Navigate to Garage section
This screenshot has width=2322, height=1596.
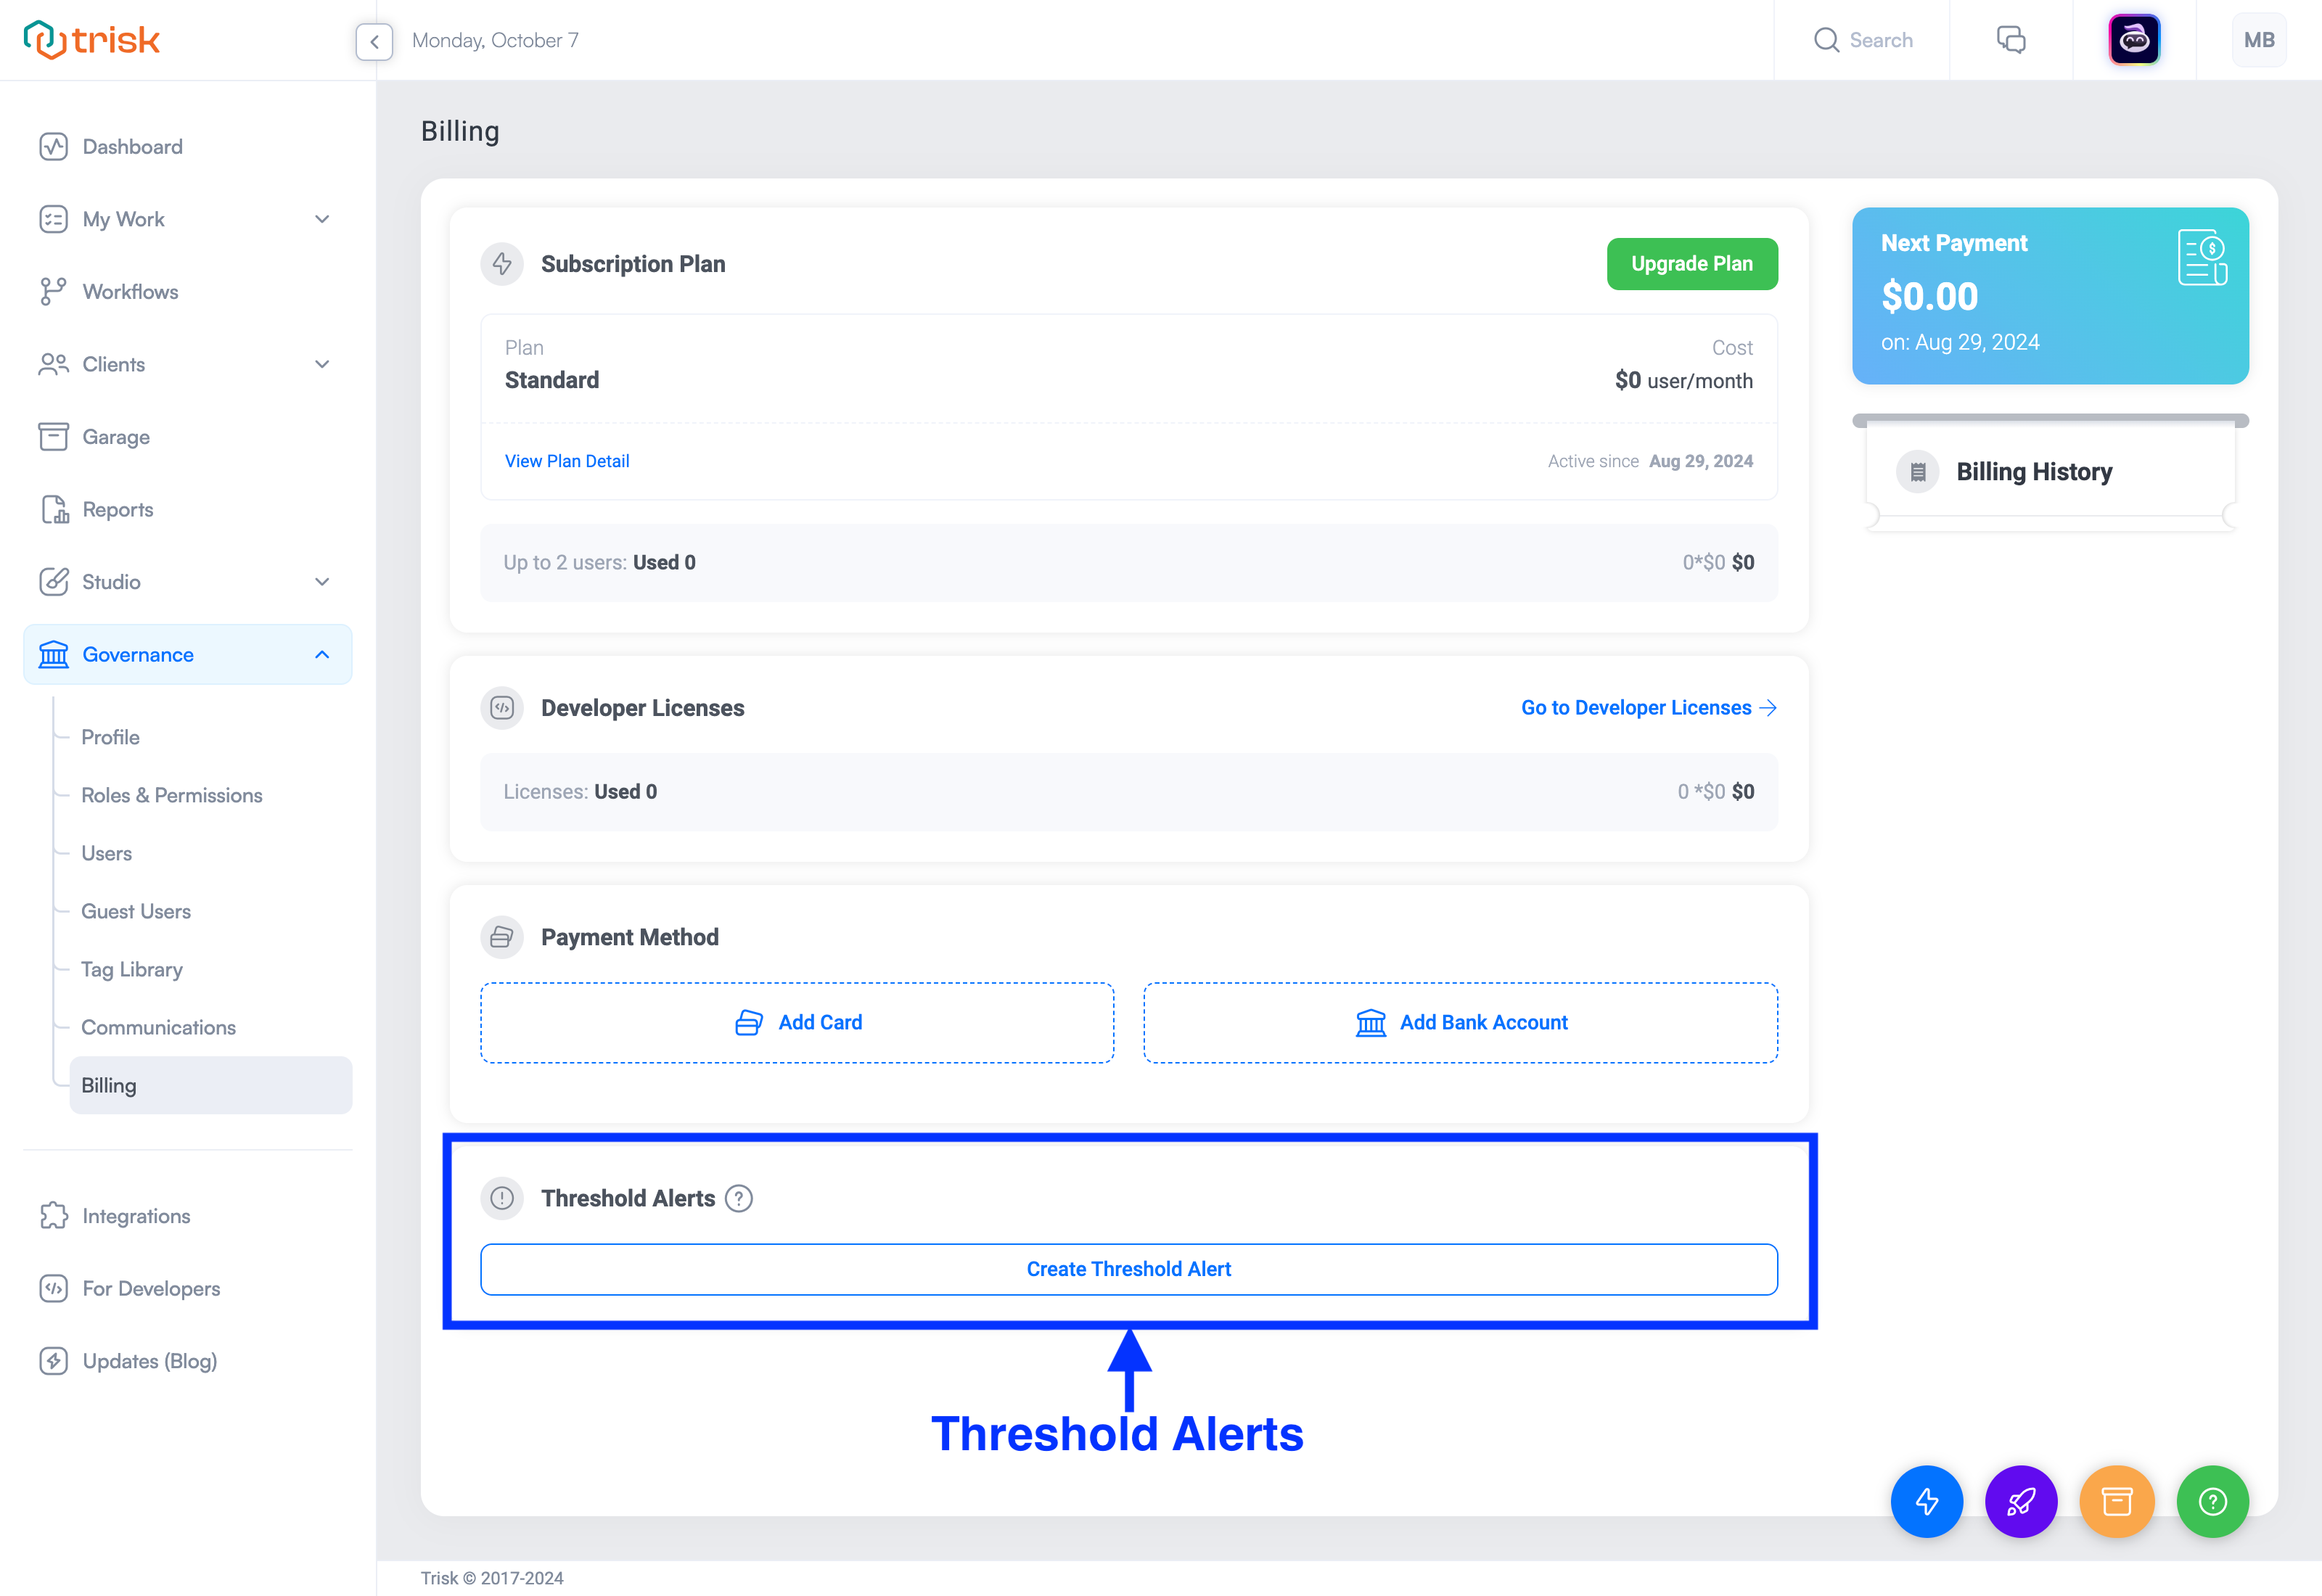point(115,435)
